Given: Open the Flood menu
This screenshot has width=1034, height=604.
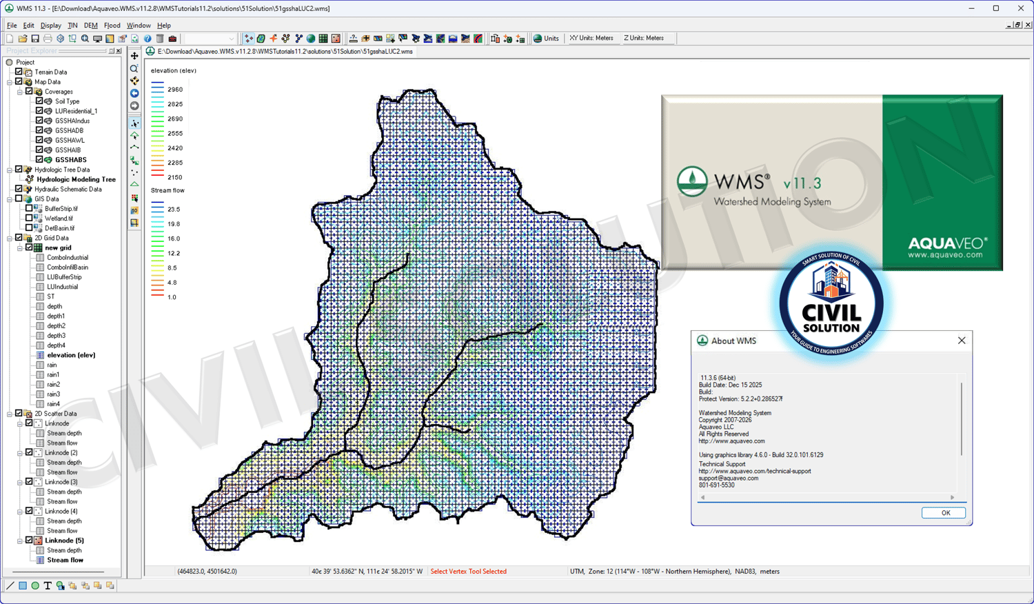Looking at the screenshot, I should coord(112,26).
